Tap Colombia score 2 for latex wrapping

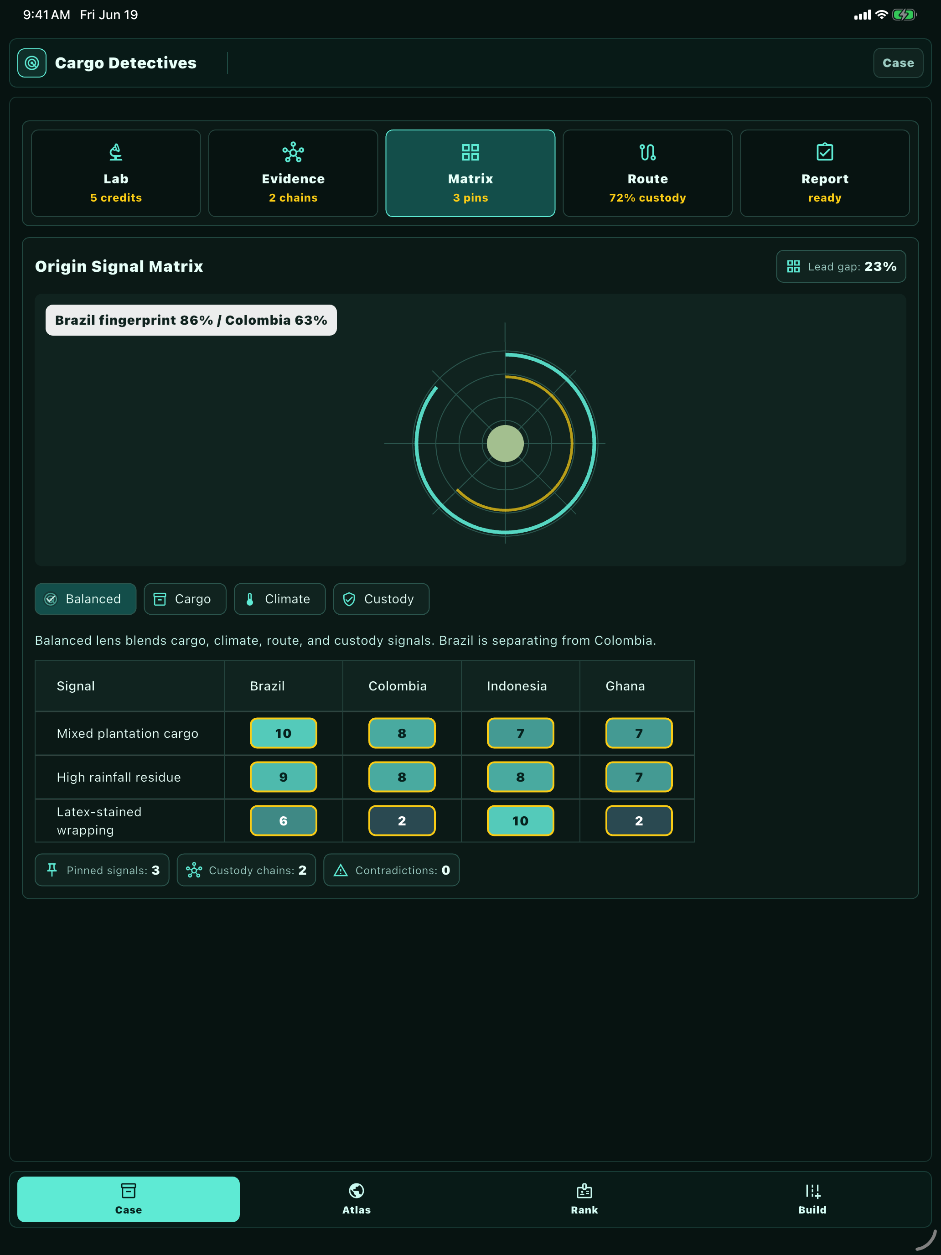click(402, 820)
